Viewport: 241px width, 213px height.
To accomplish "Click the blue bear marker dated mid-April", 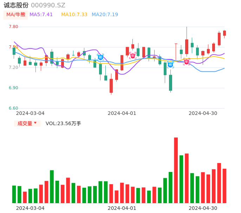I will [x=170, y=65].
